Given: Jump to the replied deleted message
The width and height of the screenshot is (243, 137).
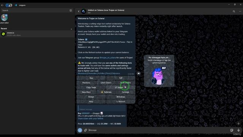Looking at the screenshot, I should point(102,108).
